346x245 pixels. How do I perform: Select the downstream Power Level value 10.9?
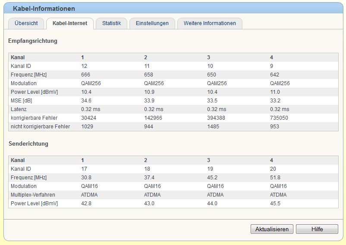tap(149, 92)
